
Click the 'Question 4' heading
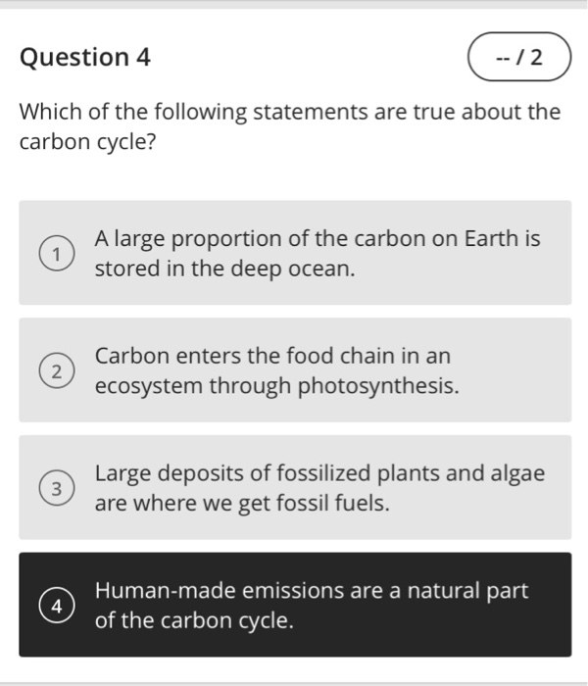click(85, 57)
